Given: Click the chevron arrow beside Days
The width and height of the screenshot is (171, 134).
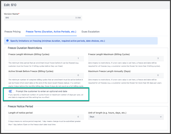Looking at the screenshot, I should tap(160, 117).
